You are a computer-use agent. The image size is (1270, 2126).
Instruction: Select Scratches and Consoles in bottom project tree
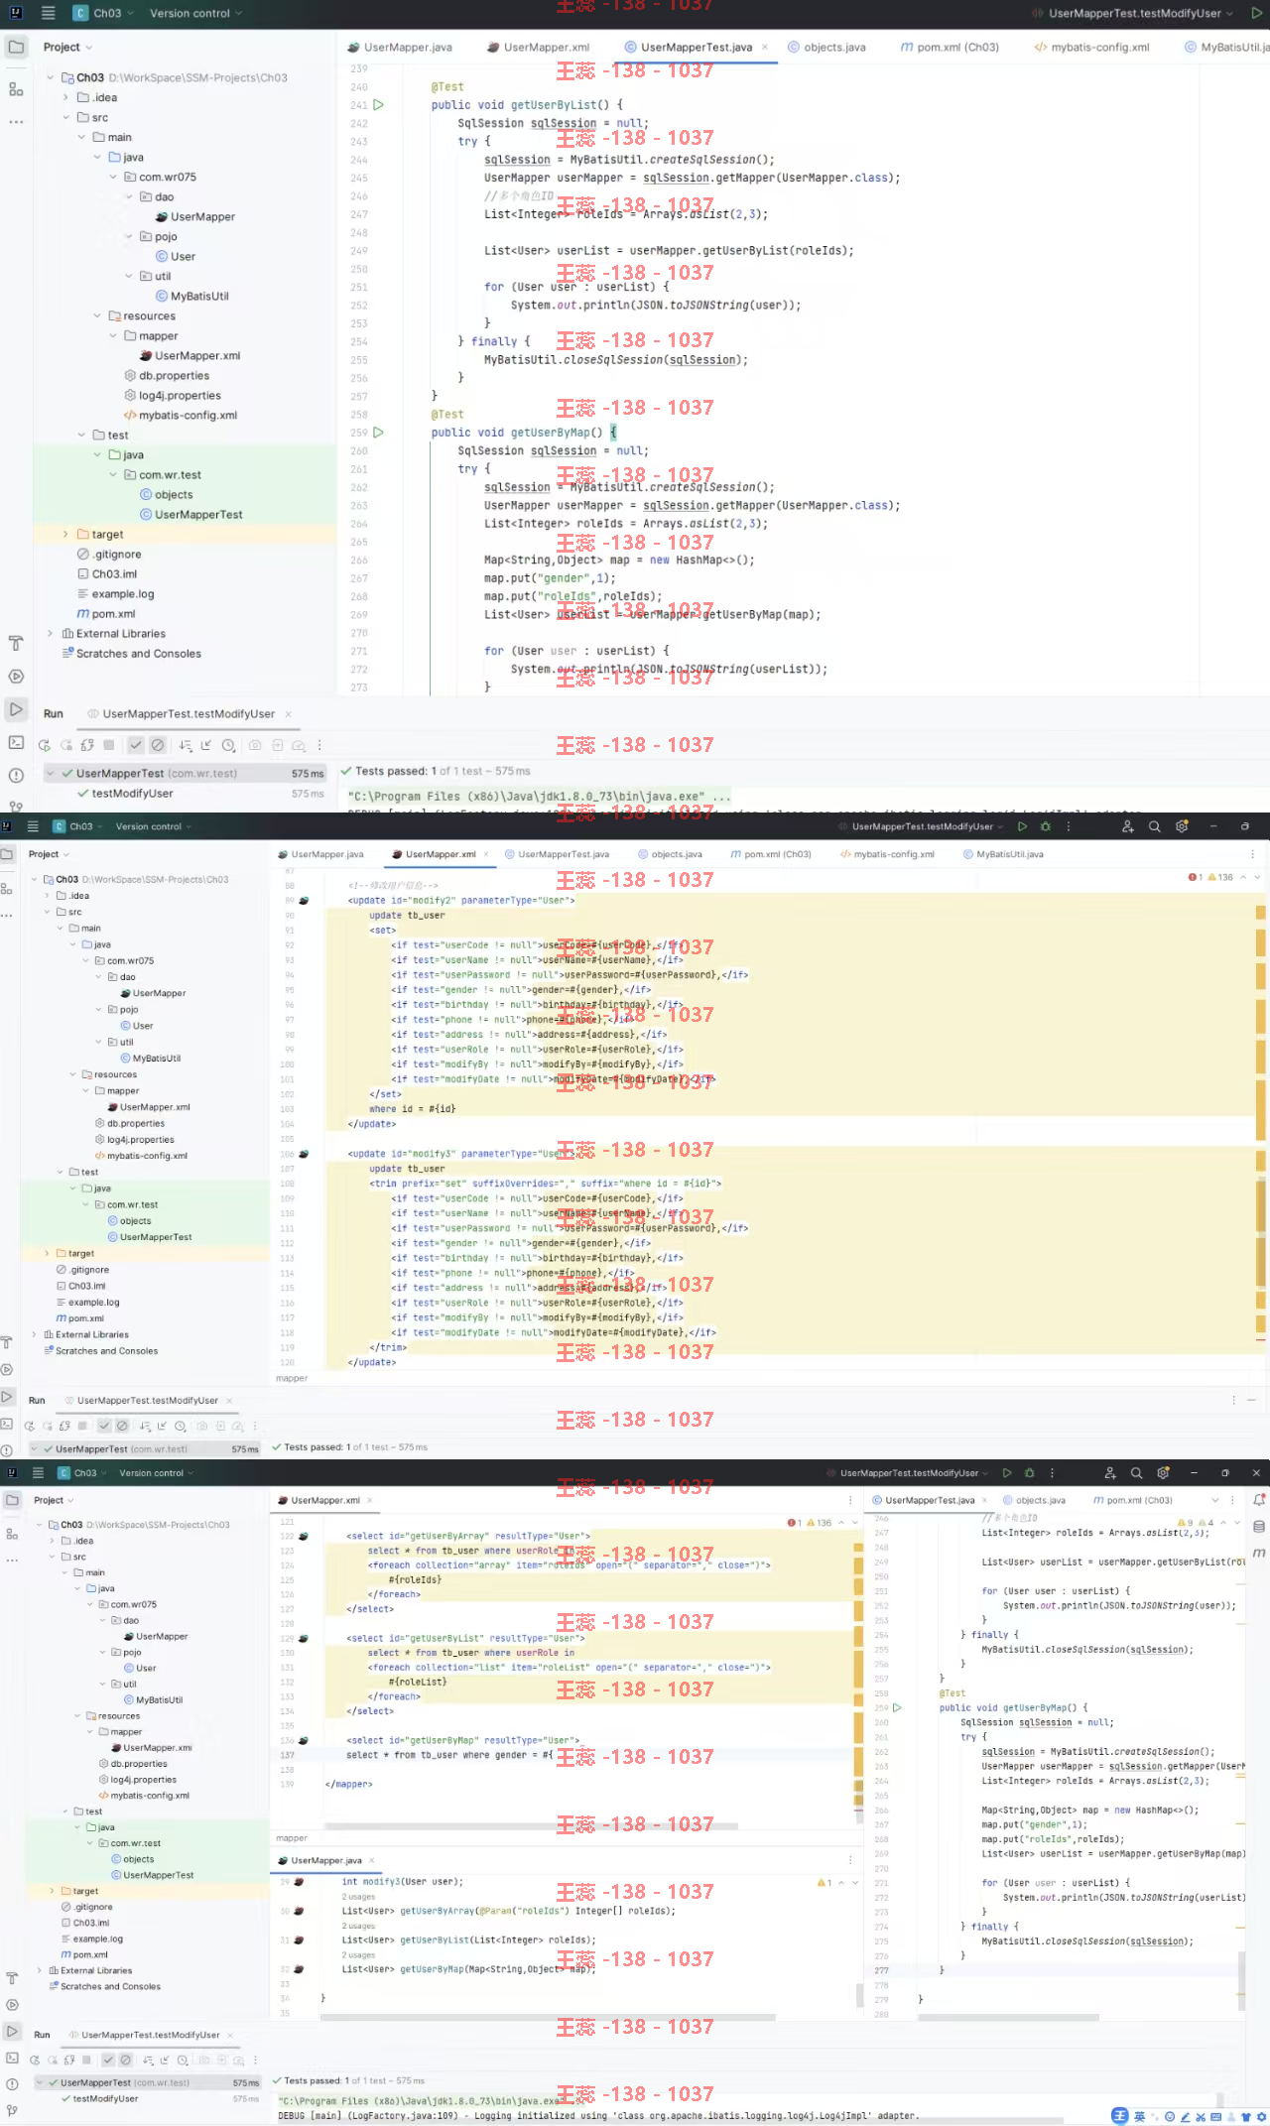104,1986
